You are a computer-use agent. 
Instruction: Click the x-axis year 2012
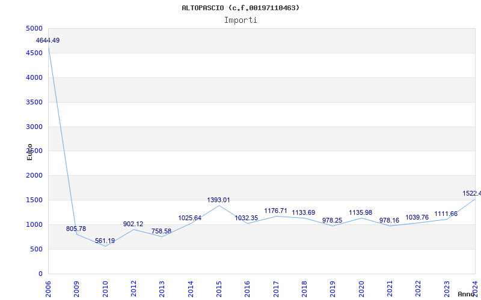click(x=133, y=289)
